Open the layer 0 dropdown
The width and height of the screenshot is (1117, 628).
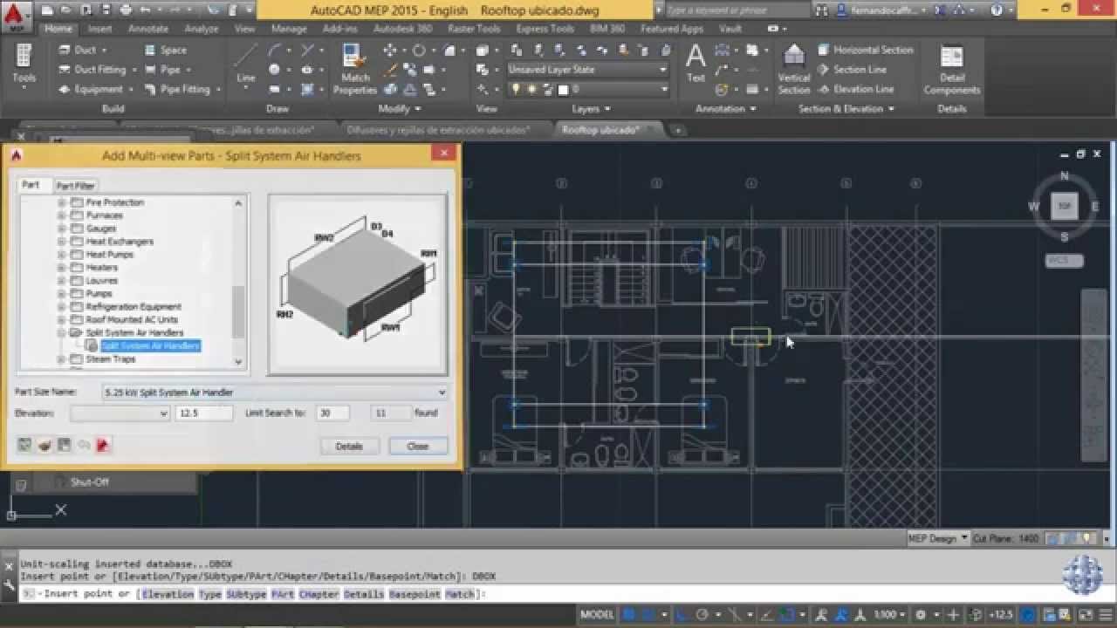586,89
